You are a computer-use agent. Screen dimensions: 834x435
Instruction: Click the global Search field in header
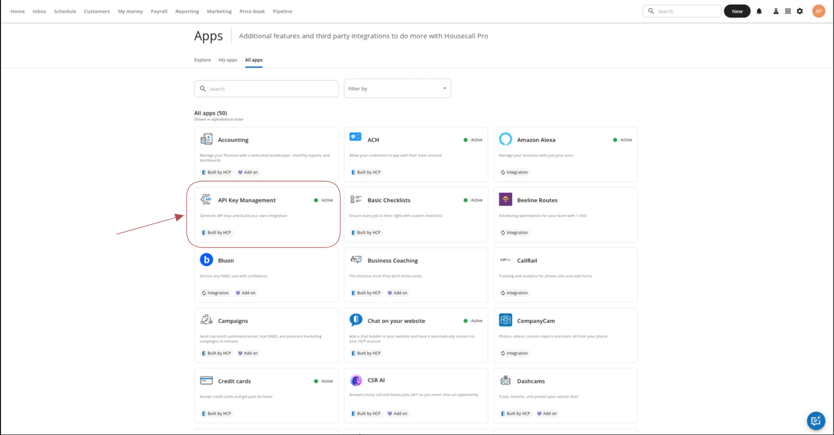[x=682, y=11]
